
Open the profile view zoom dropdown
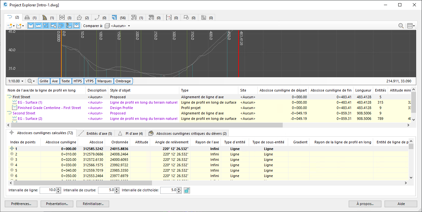(x=31, y=81)
